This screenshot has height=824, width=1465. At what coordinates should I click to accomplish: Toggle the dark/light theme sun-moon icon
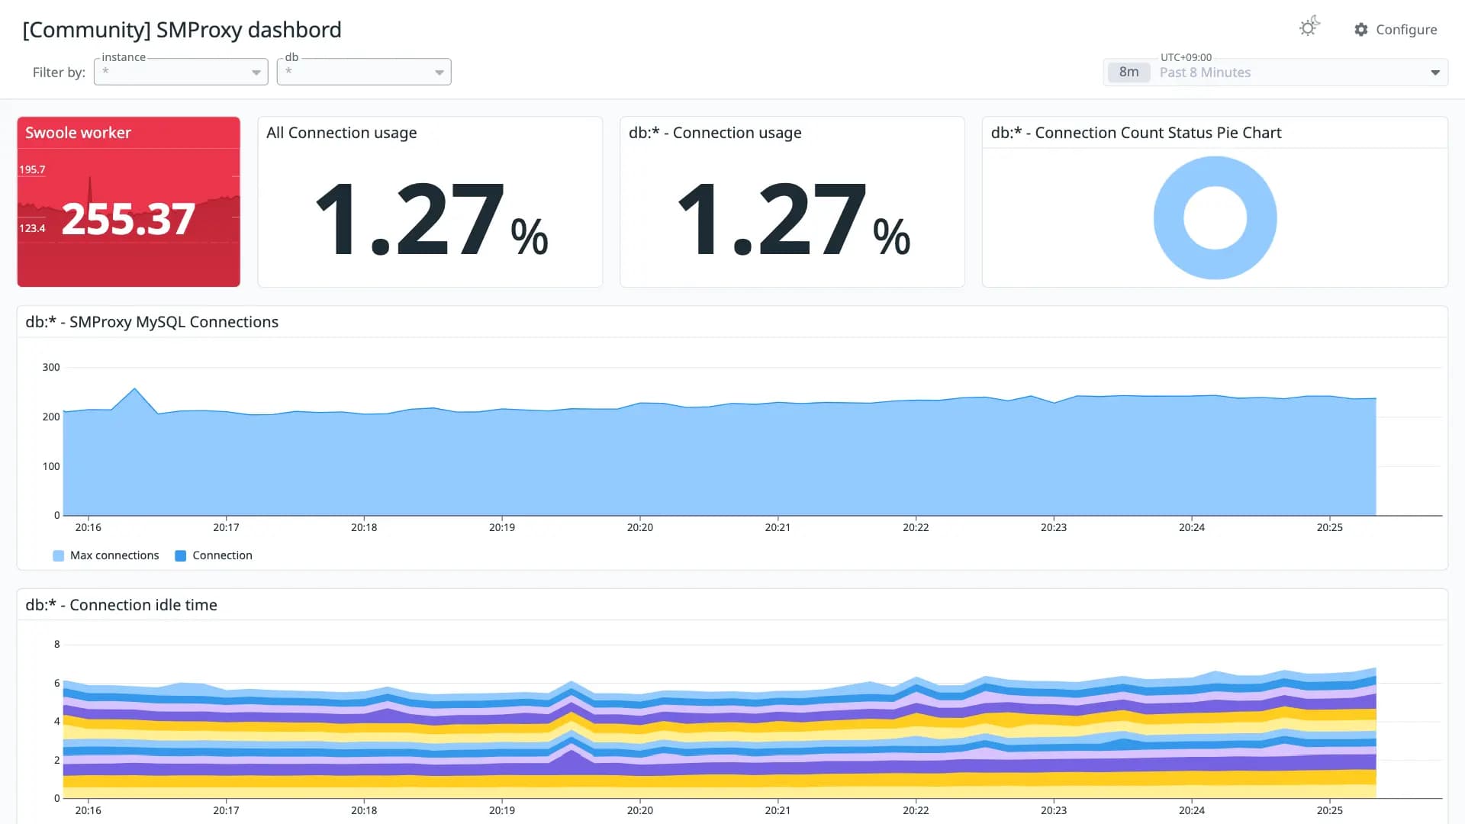[1309, 27]
